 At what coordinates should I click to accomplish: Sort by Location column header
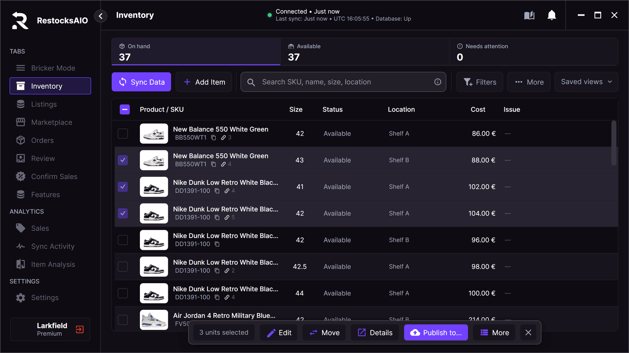tap(401, 109)
